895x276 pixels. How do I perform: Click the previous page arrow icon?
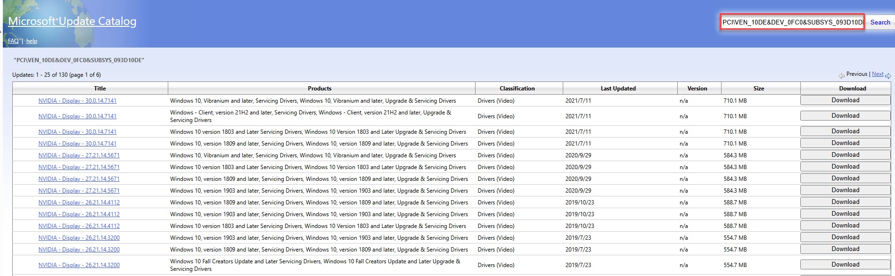[x=841, y=75]
